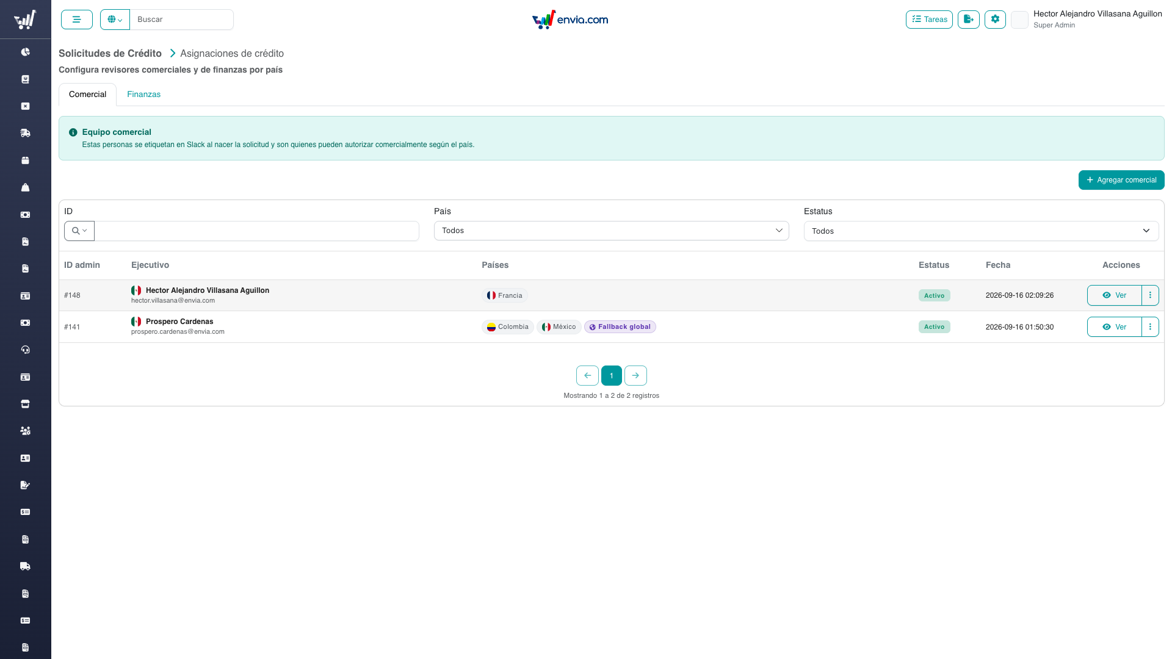Open the address book sidebar icon
1172x659 pixels.
click(x=25, y=79)
